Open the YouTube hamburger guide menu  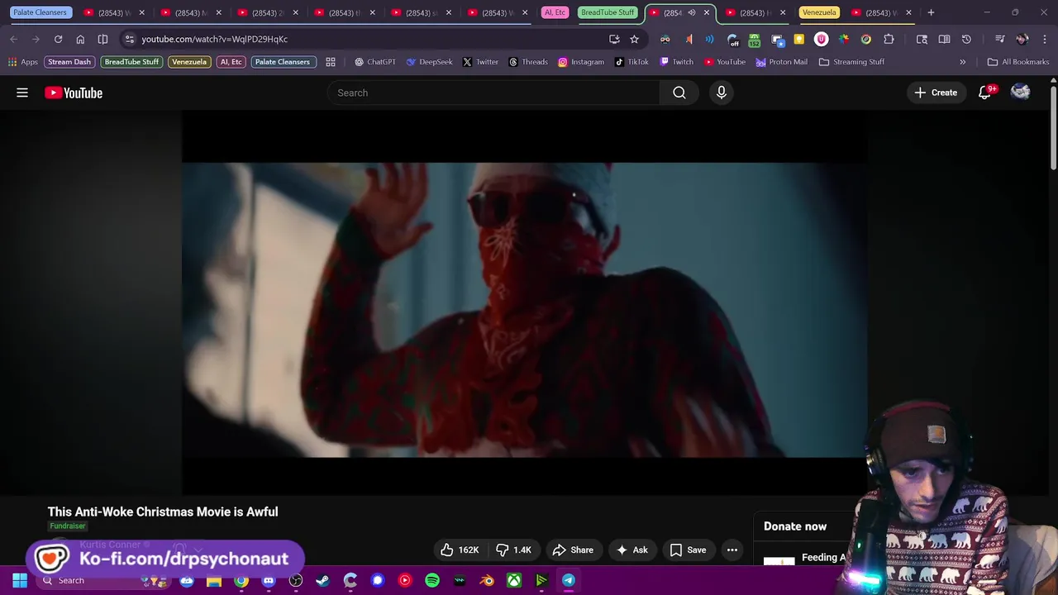point(22,93)
